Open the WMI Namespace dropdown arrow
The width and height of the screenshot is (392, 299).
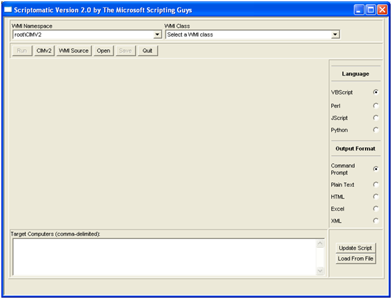157,34
